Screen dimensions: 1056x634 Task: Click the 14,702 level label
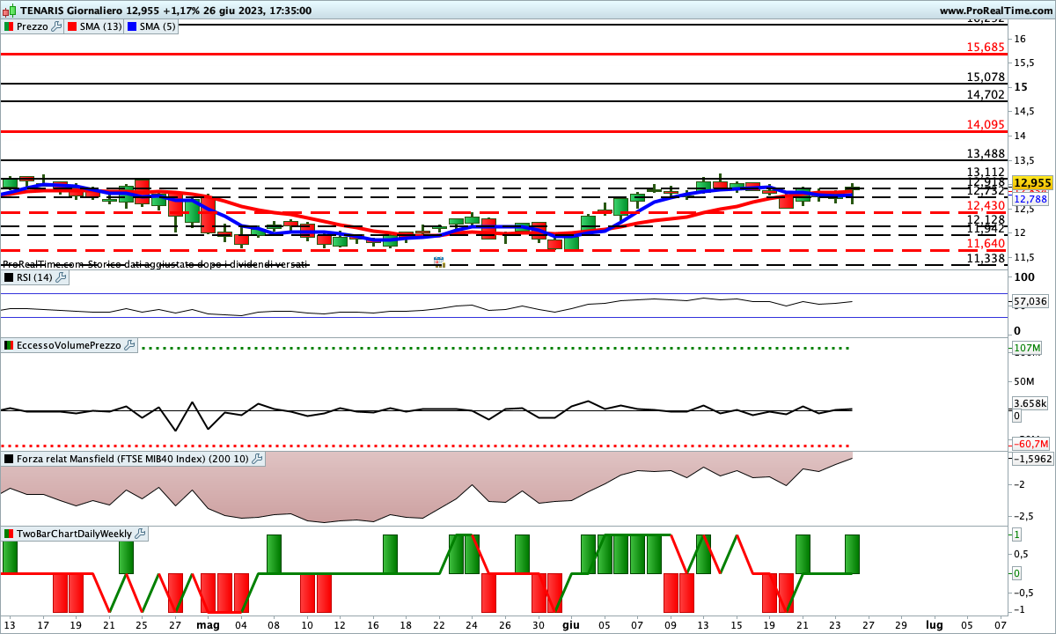point(986,94)
